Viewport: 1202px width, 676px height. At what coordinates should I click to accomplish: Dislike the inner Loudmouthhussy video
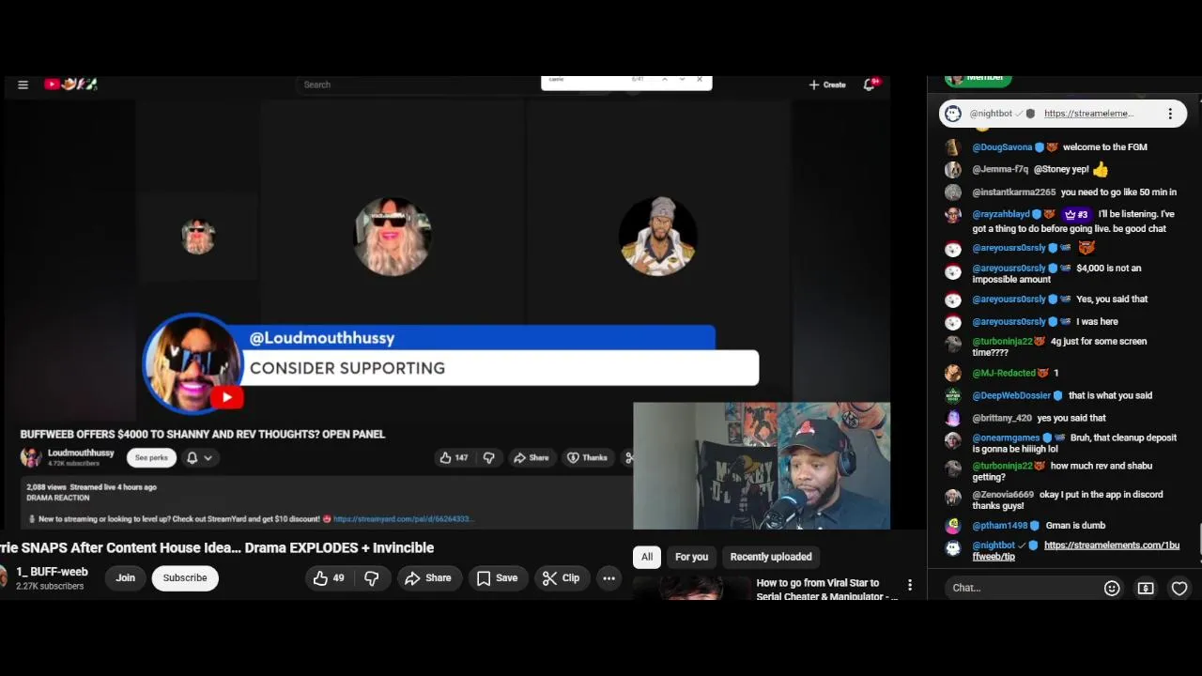[488, 457]
